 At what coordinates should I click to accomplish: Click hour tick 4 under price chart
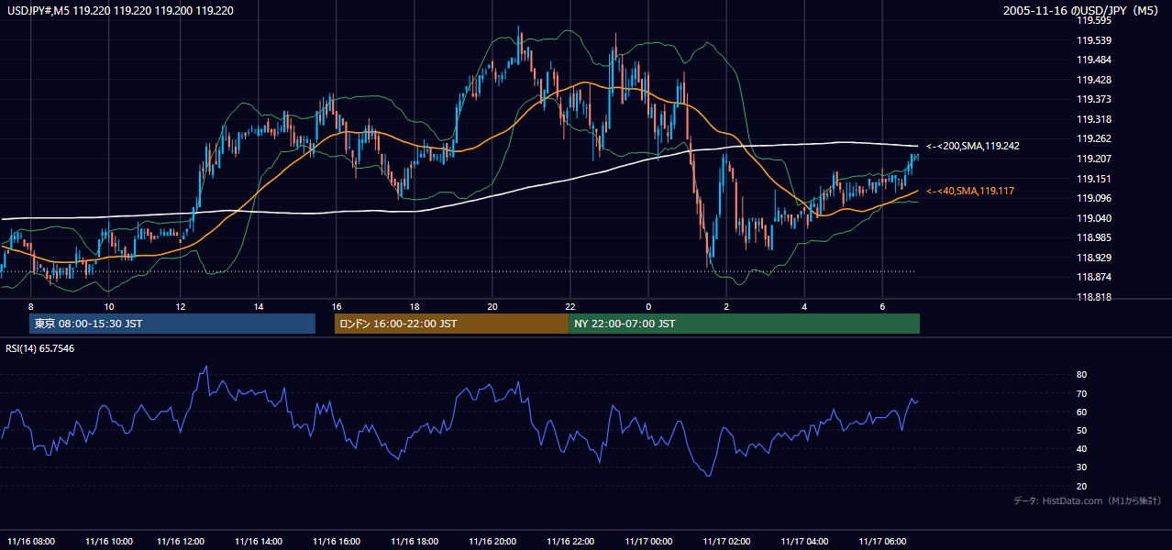coord(804,306)
